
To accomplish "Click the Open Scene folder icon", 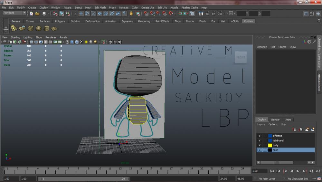I will [x=37, y=14].
